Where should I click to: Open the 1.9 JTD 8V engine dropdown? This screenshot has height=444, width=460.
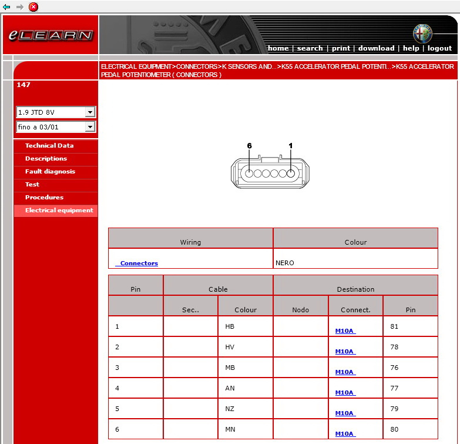(56, 112)
